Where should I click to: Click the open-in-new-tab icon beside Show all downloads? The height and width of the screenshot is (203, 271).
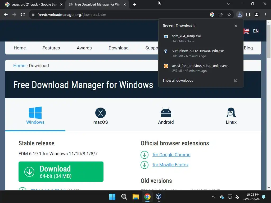(x=236, y=80)
